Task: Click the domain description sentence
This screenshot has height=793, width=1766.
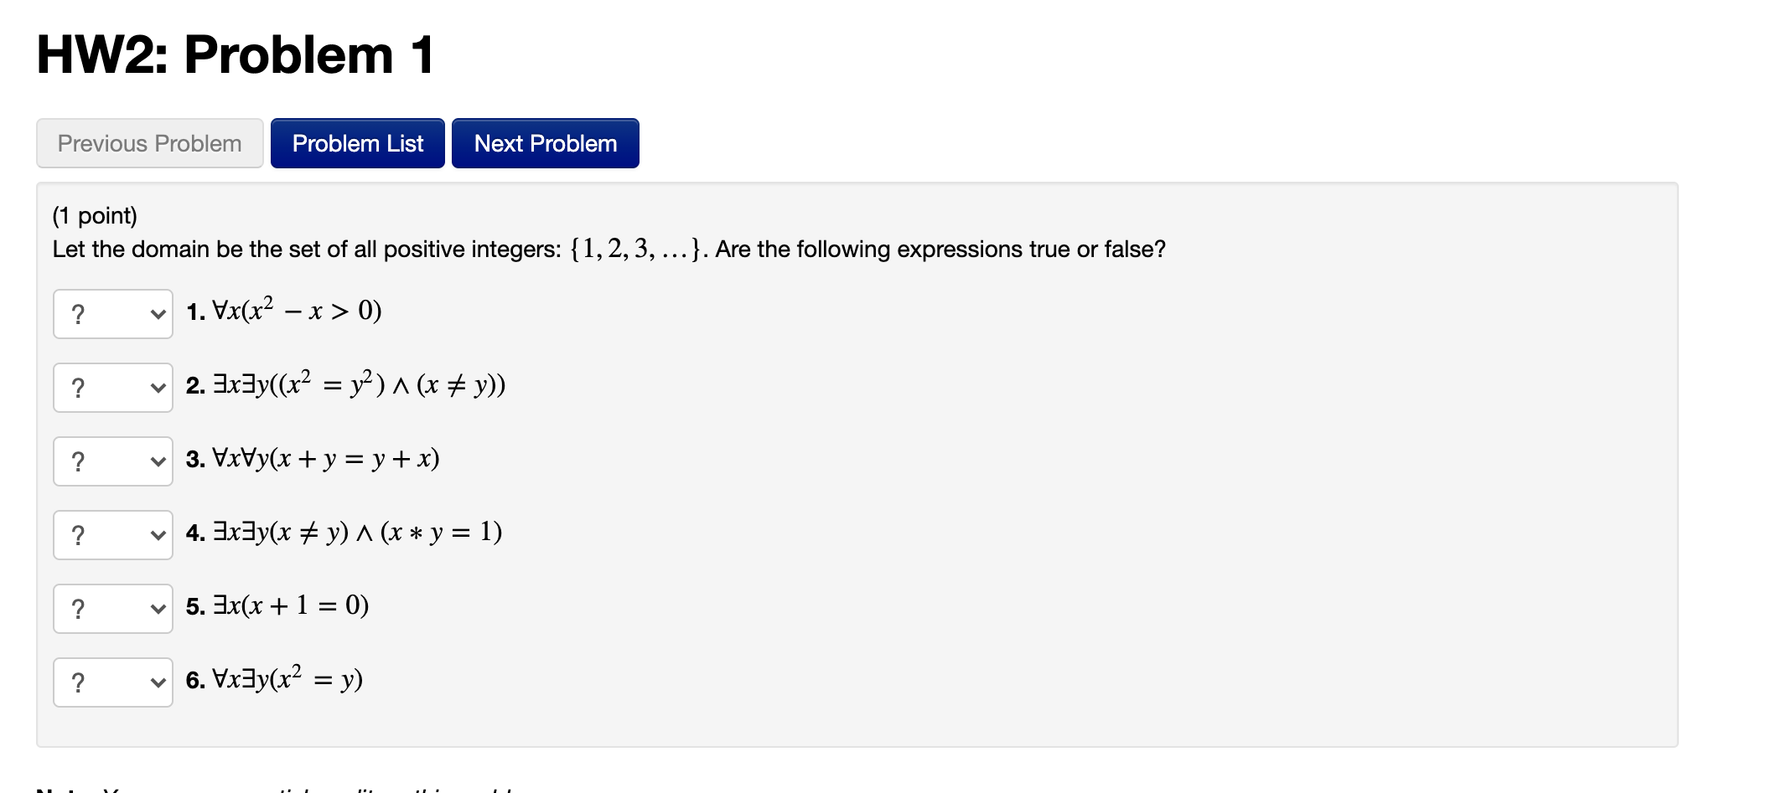Action: coord(608,249)
